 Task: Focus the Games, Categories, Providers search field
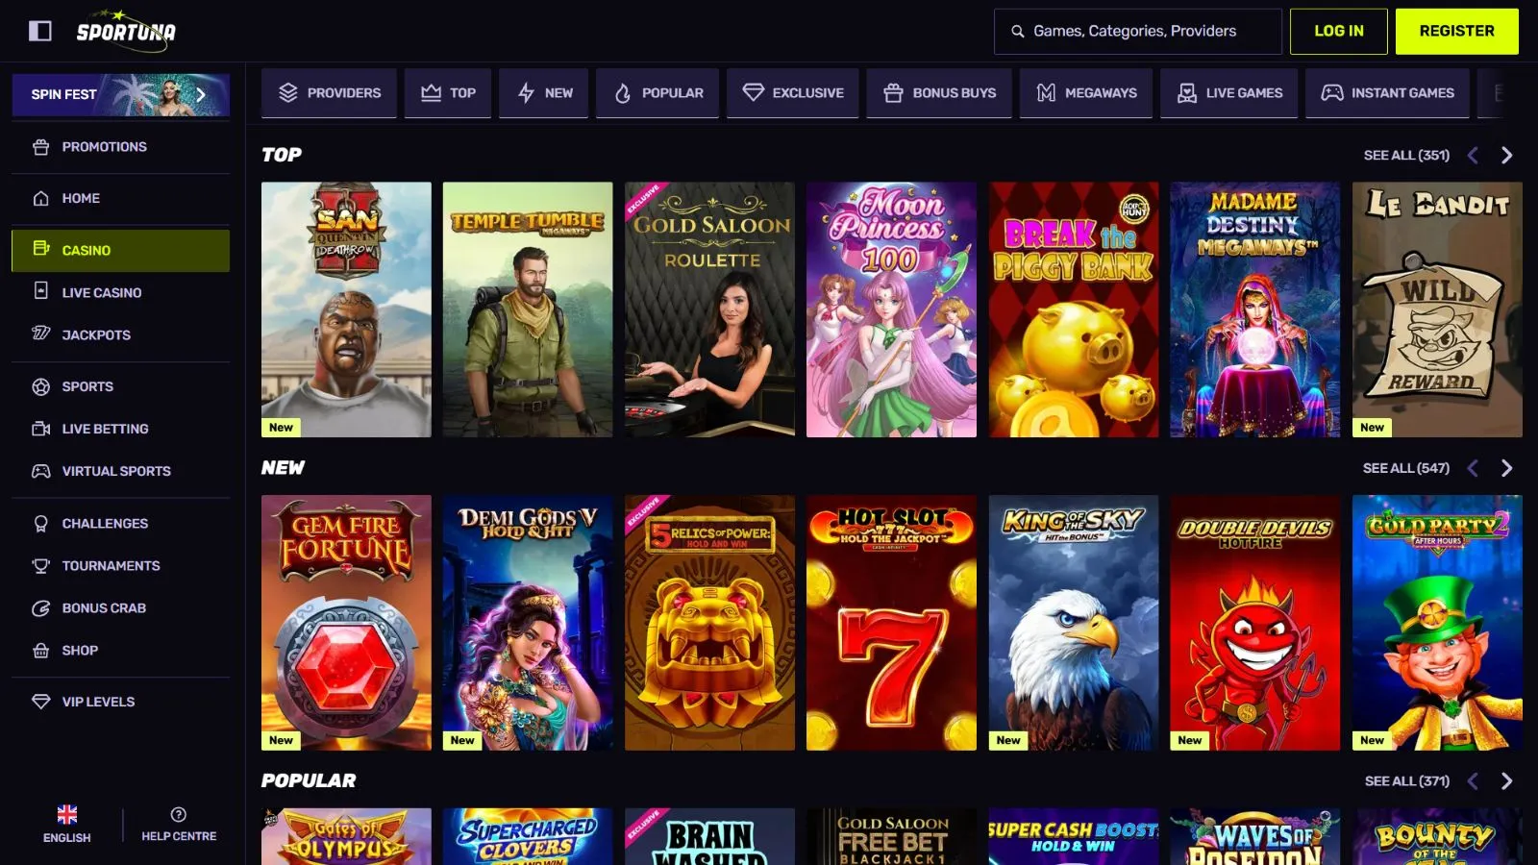click(x=1144, y=31)
